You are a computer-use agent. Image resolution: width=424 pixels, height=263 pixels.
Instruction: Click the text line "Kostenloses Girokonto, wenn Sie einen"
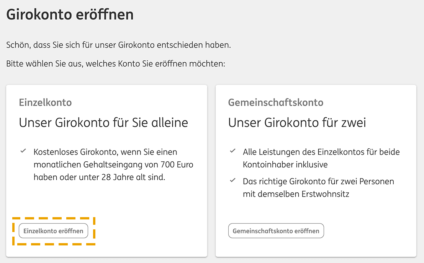click(105, 152)
